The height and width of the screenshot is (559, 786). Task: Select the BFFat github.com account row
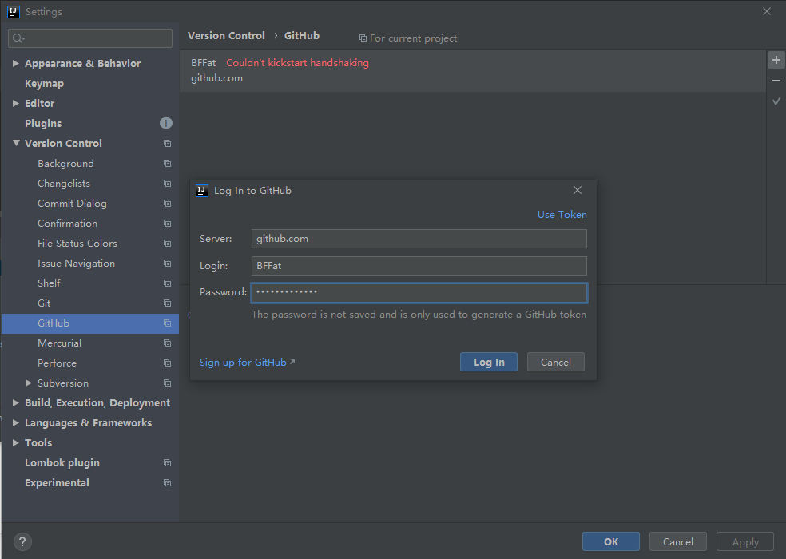[473, 71]
